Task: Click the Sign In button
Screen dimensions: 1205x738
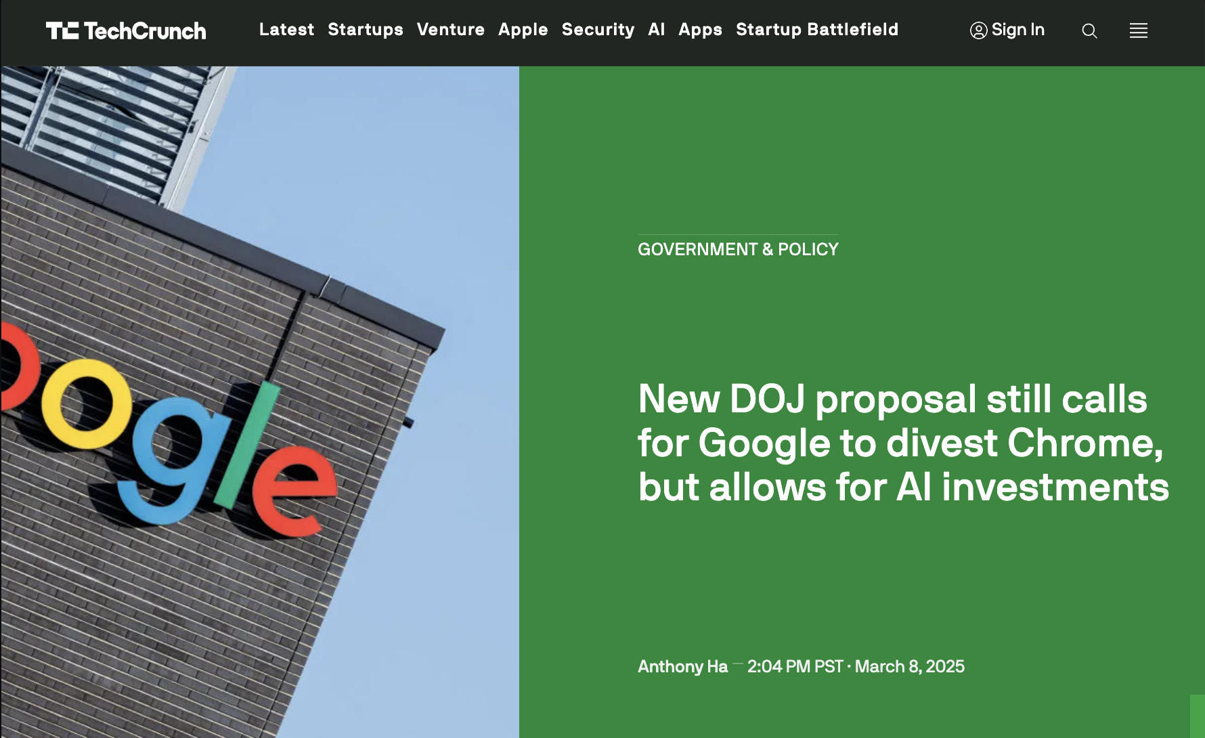Action: tap(1007, 30)
